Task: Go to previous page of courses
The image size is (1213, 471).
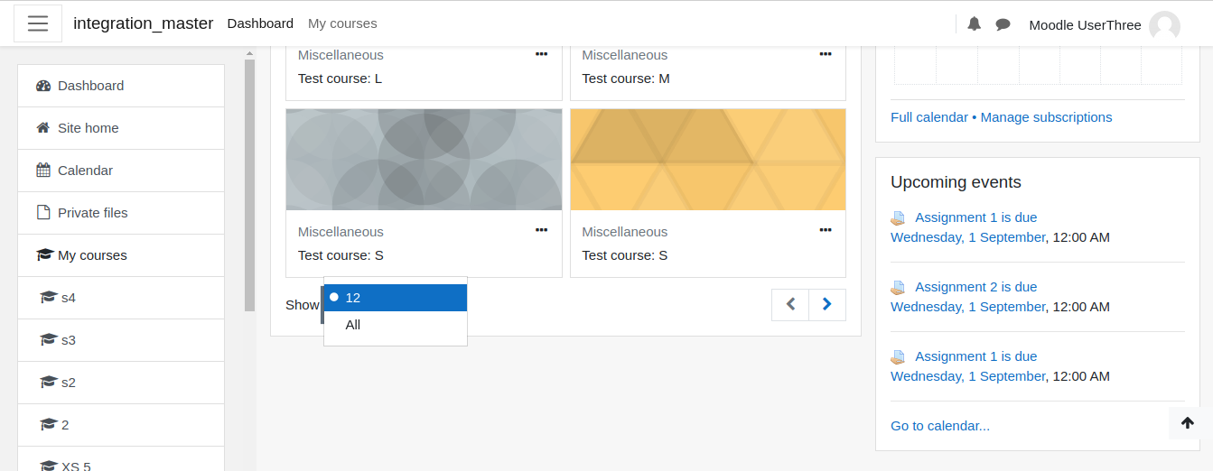Action: coord(790,305)
